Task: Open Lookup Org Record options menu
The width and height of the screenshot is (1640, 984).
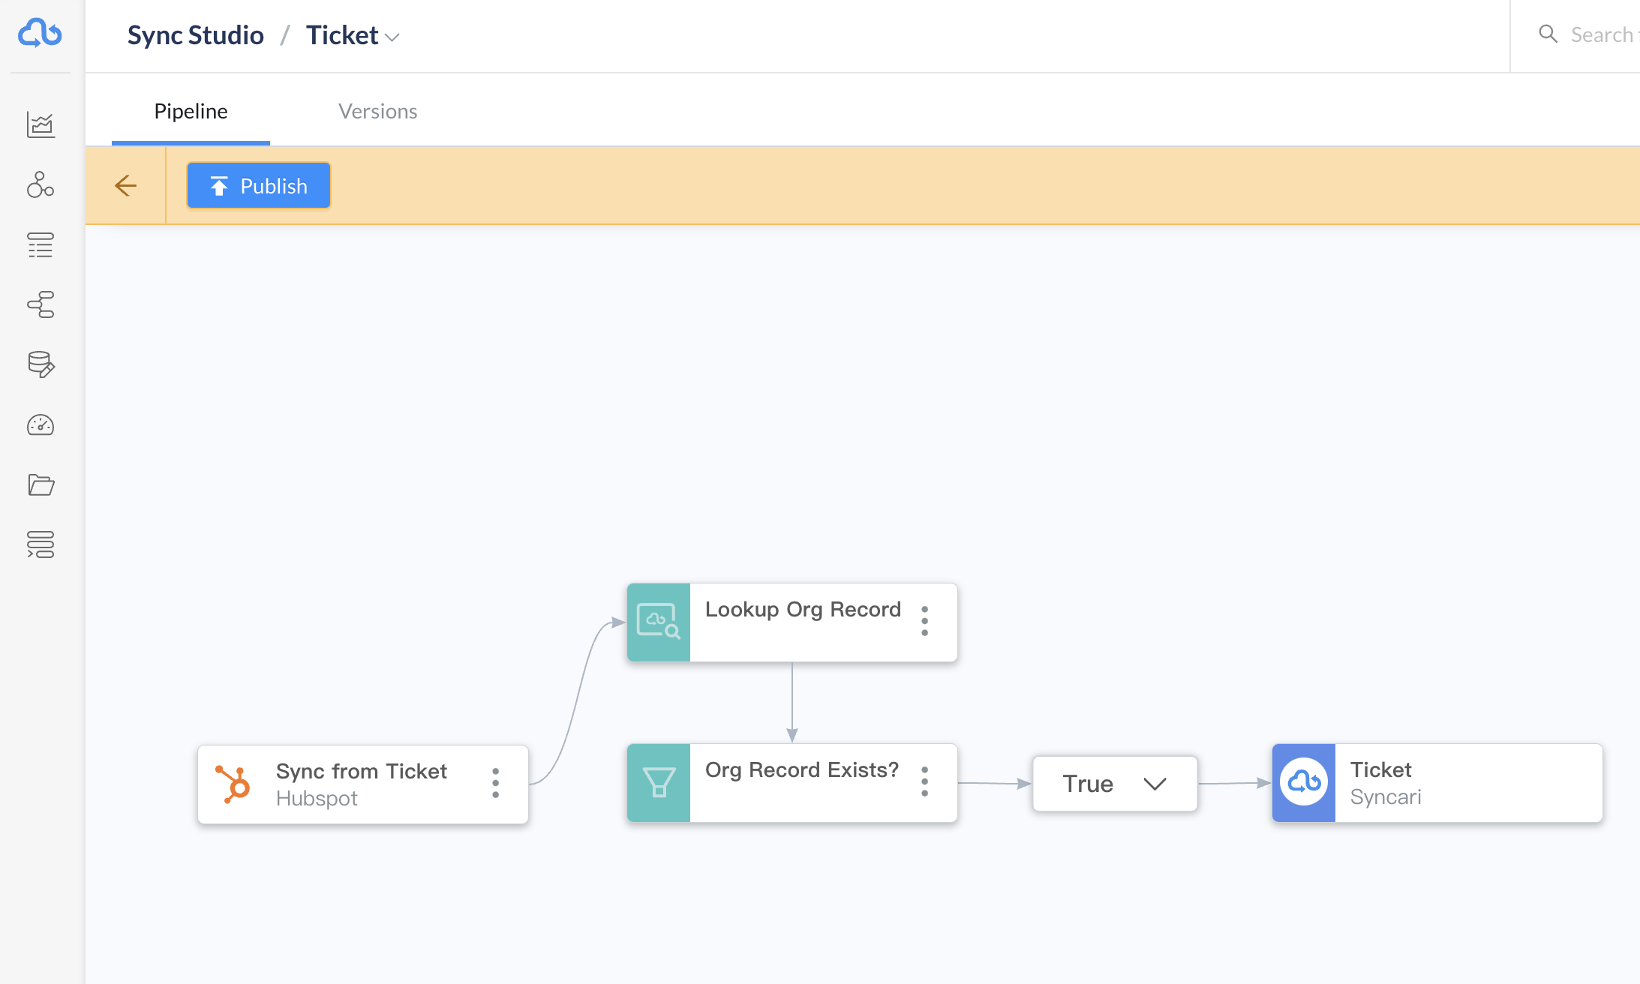Action: pos(924,621)
